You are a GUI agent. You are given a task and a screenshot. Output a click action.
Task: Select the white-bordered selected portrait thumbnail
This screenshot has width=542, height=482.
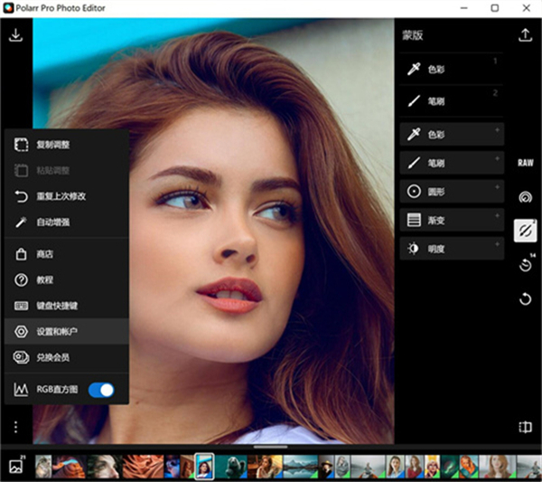204,467
